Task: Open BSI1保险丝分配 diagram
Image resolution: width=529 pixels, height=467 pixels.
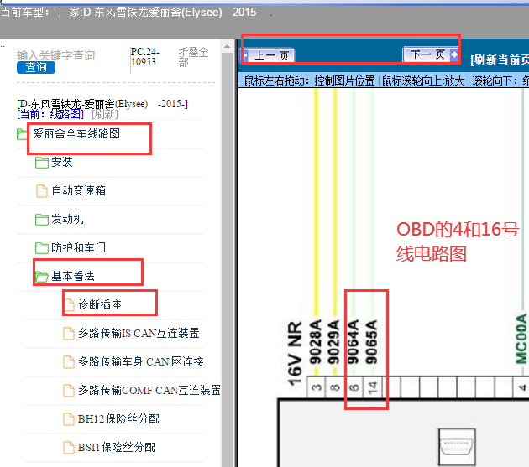Action: tap(117, 448)
